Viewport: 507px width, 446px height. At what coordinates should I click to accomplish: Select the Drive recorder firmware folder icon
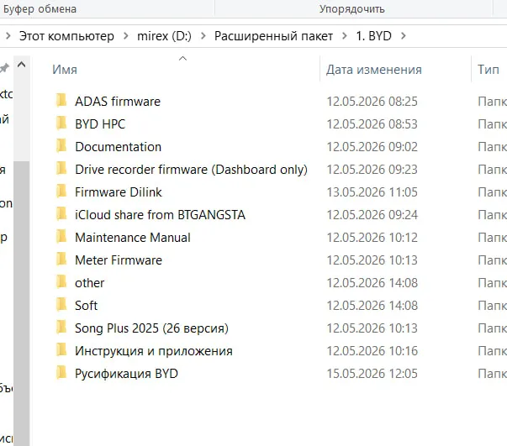[61, 169]
